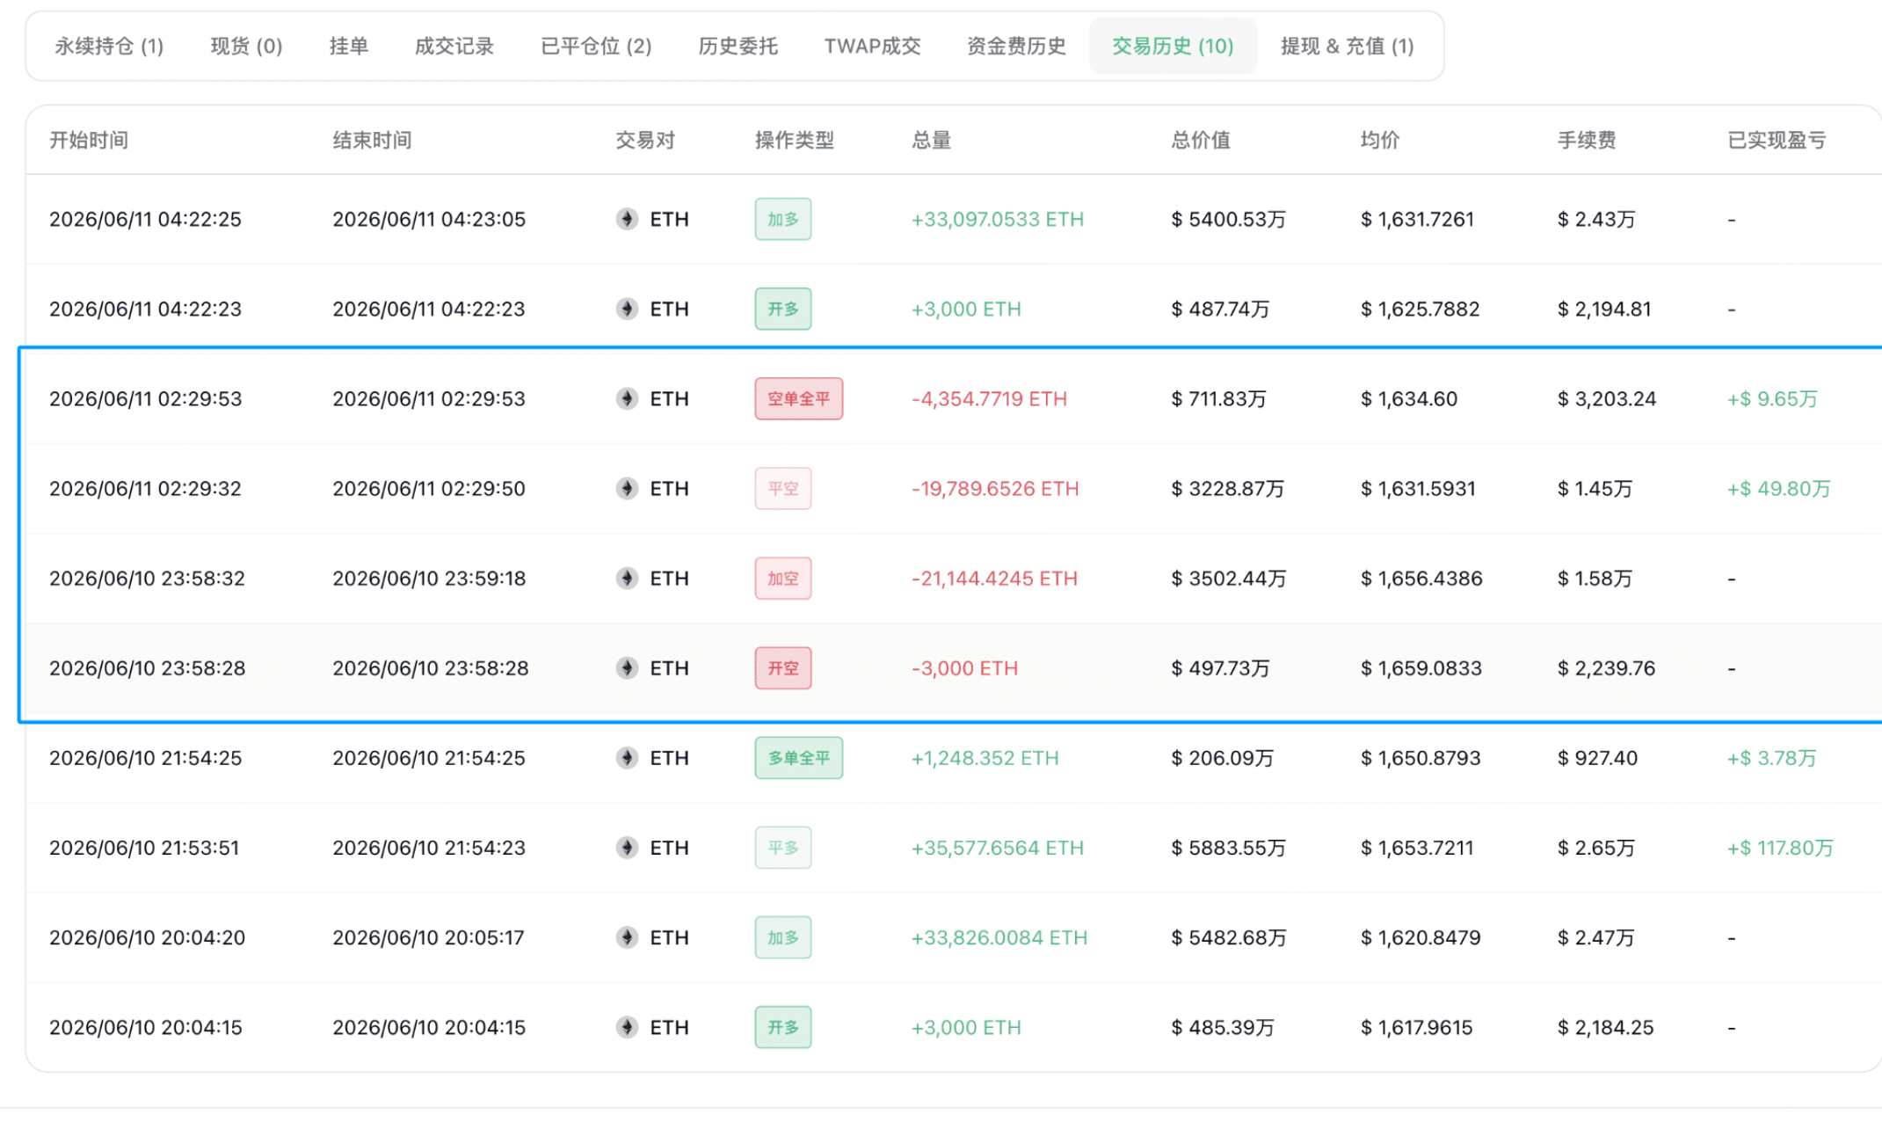
Task: Click ETH icon in the 23:58:32 row
Action: click(x=627, y=578)
